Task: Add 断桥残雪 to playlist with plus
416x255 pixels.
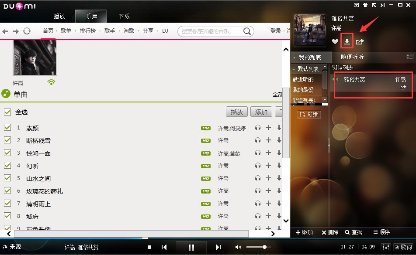Action: tap(268, 140)
